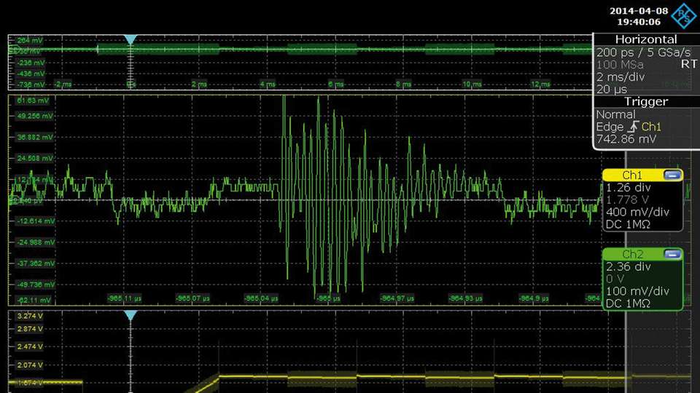Screen dimensions: 700x393
Task: Click the Normal trigger mode text
Action: [615, 114]
